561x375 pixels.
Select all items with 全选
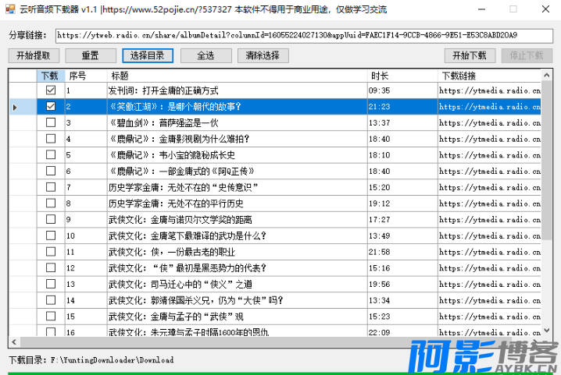click(x=205, y=55)
